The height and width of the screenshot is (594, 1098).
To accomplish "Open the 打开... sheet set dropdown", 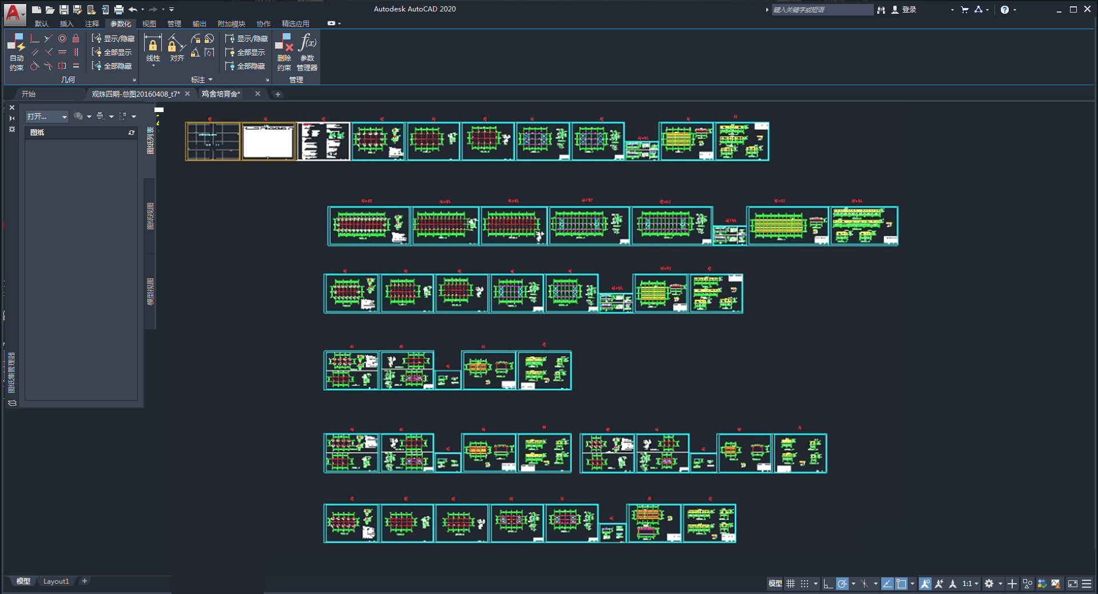I will point(47,117).
